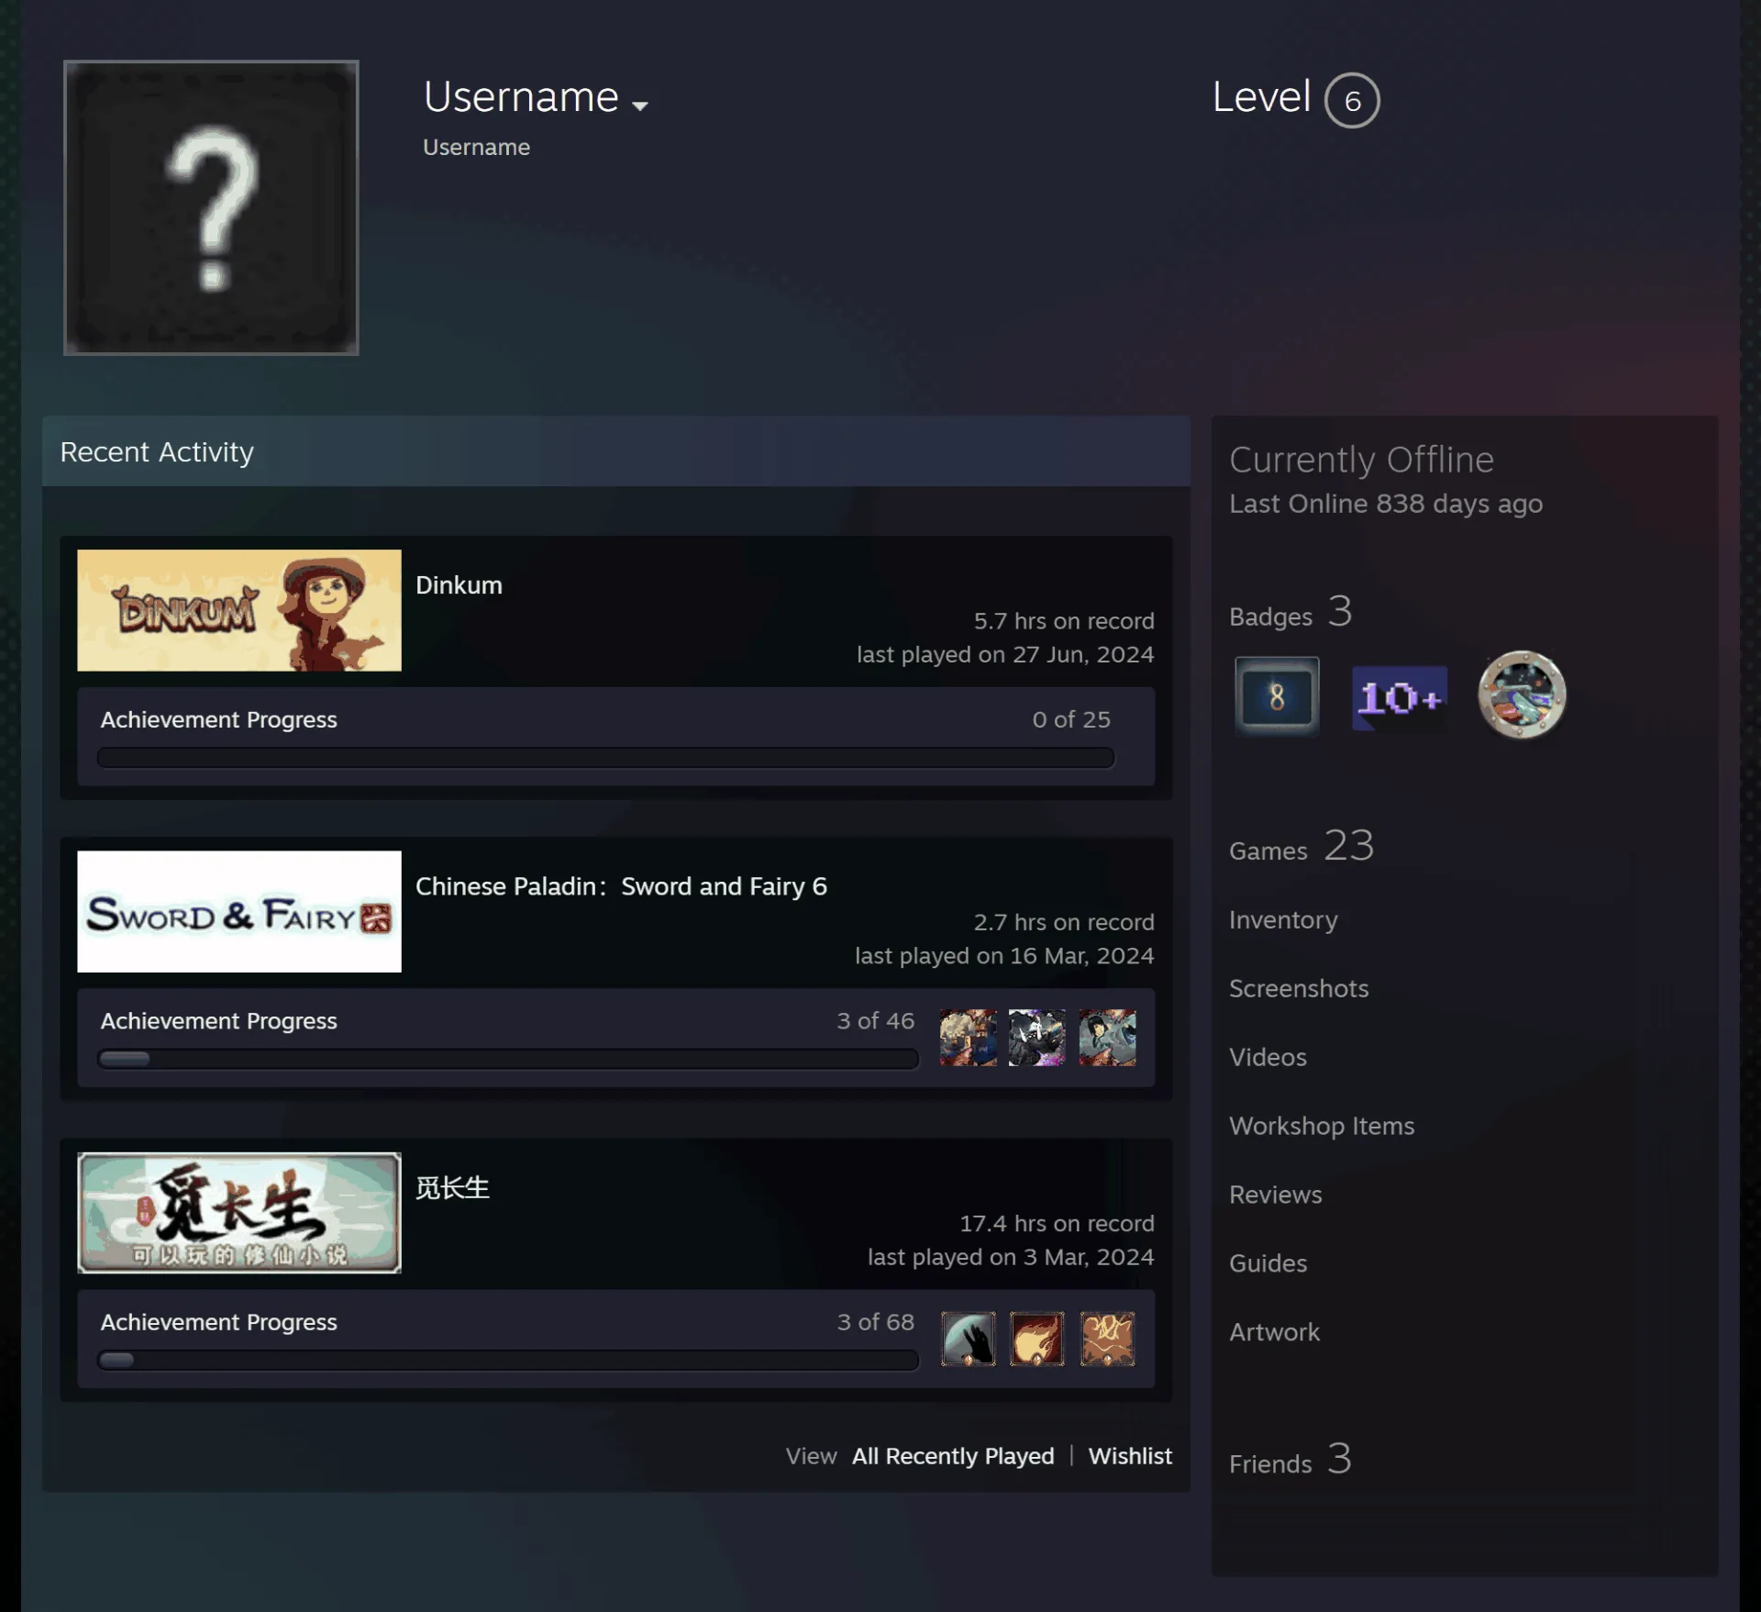Screen dimensions: 1761x1612
Task: Open the first badge showing number 8
Action: (1277, 696)
